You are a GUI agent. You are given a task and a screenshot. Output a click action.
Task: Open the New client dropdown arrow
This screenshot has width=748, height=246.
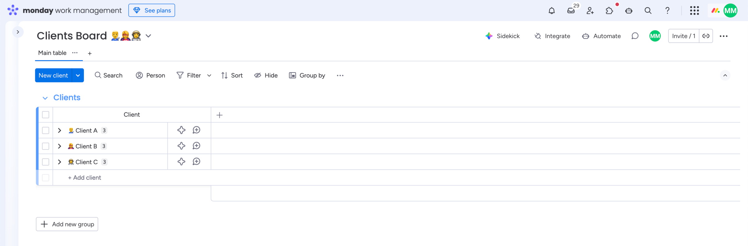(78, 75)
